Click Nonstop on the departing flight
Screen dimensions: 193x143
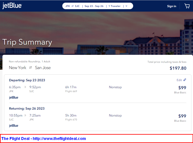point(115,87)
